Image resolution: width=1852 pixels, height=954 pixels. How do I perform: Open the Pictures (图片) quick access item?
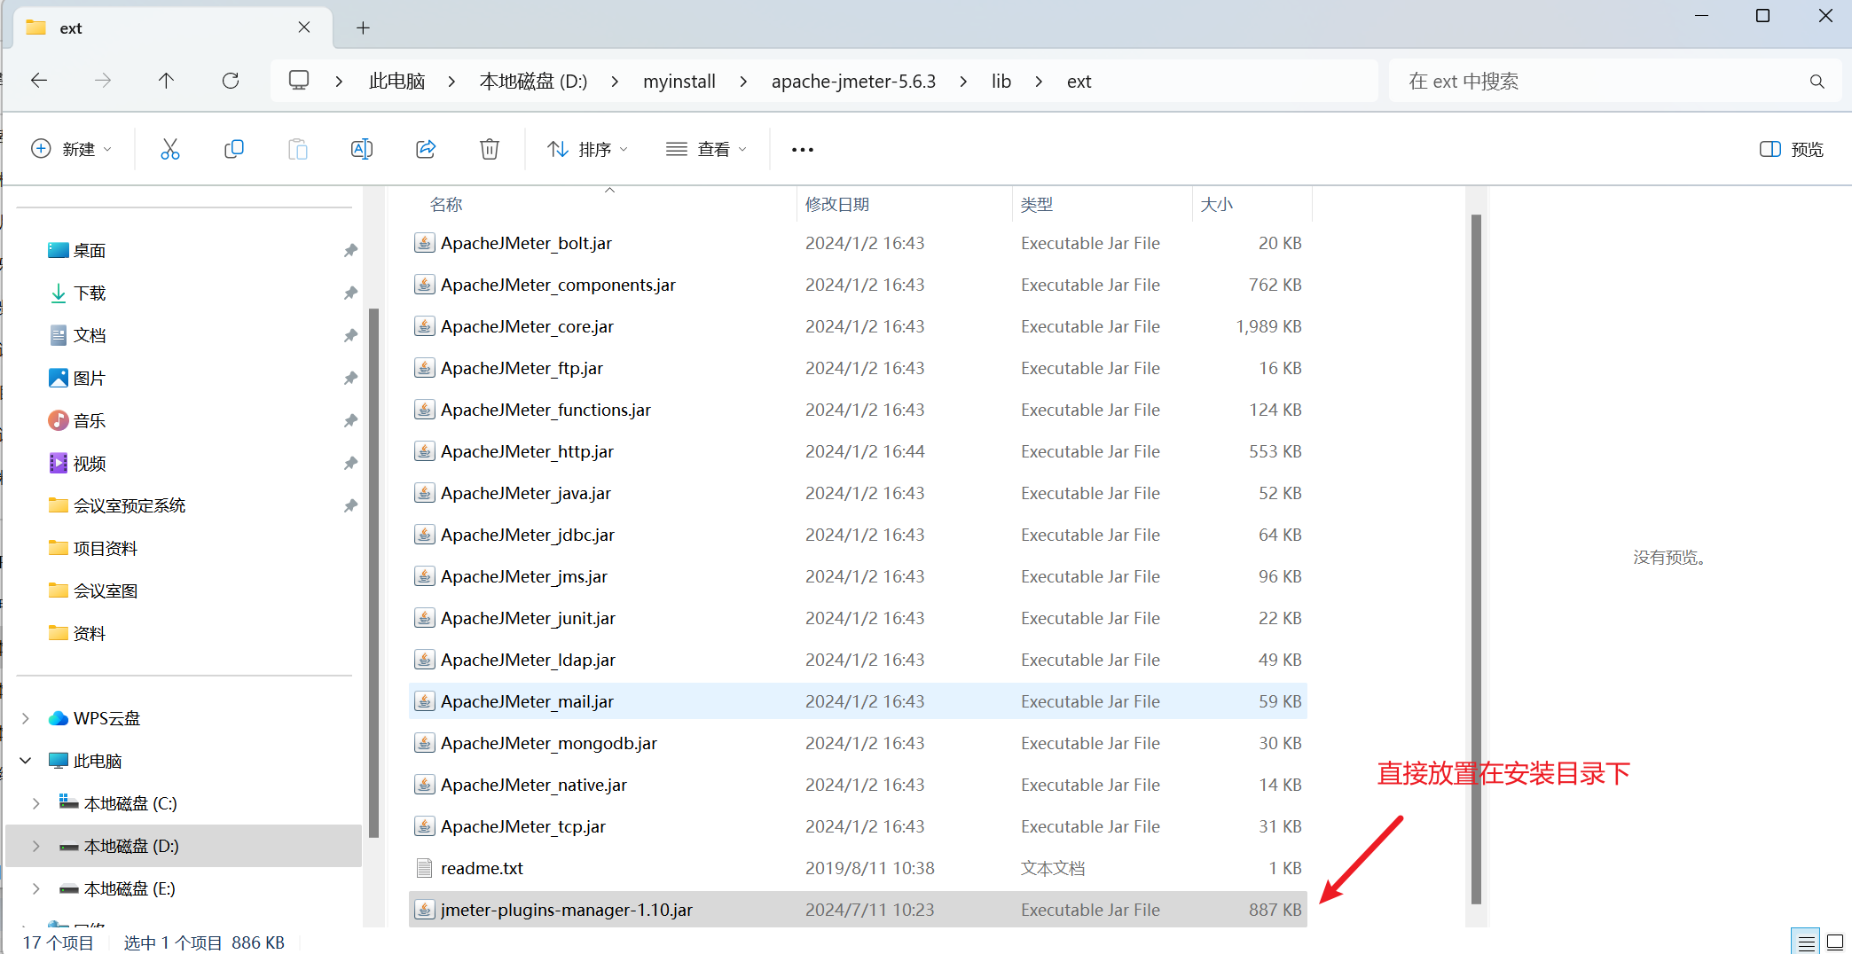(x=90, y=379)
